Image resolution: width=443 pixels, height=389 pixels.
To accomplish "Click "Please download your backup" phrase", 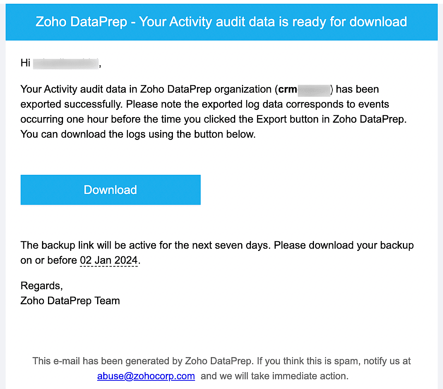I will click(344, 245).
